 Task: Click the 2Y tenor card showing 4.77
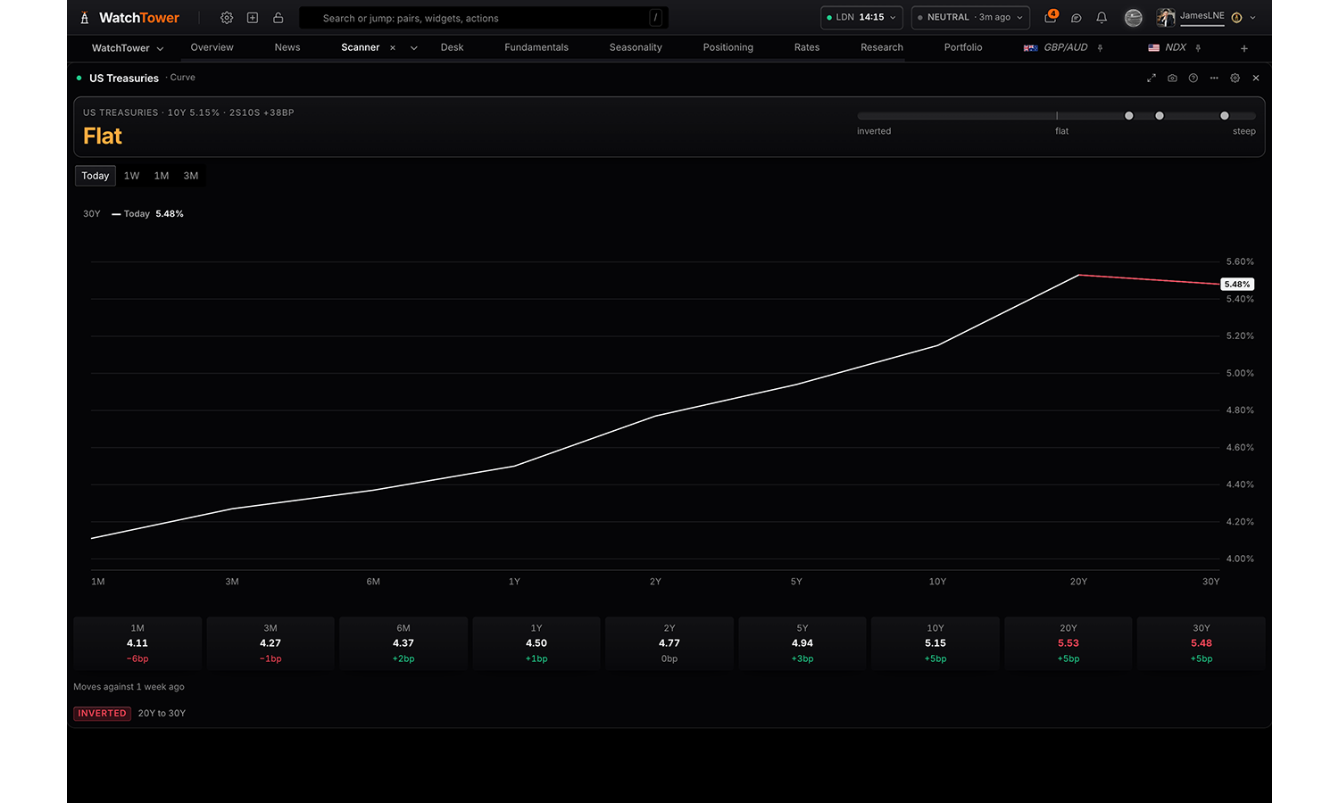point(669,643)
